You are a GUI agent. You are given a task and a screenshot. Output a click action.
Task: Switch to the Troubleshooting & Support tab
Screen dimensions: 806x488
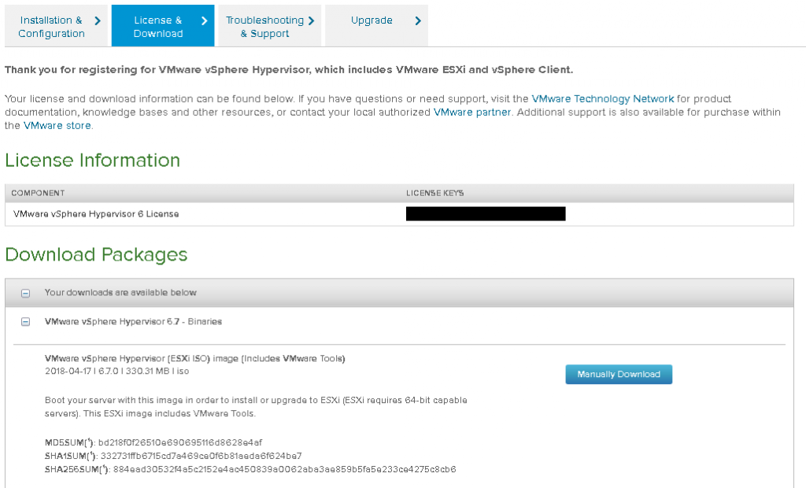(x=266, y=25)
